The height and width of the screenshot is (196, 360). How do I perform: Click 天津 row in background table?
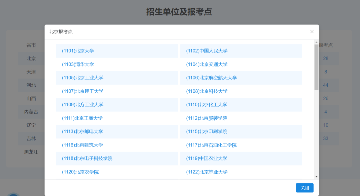coord(31,72)
